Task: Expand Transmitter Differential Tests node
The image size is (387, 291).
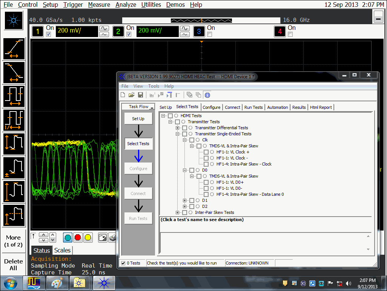Action: pyautogui.click(x=177, y=128)
